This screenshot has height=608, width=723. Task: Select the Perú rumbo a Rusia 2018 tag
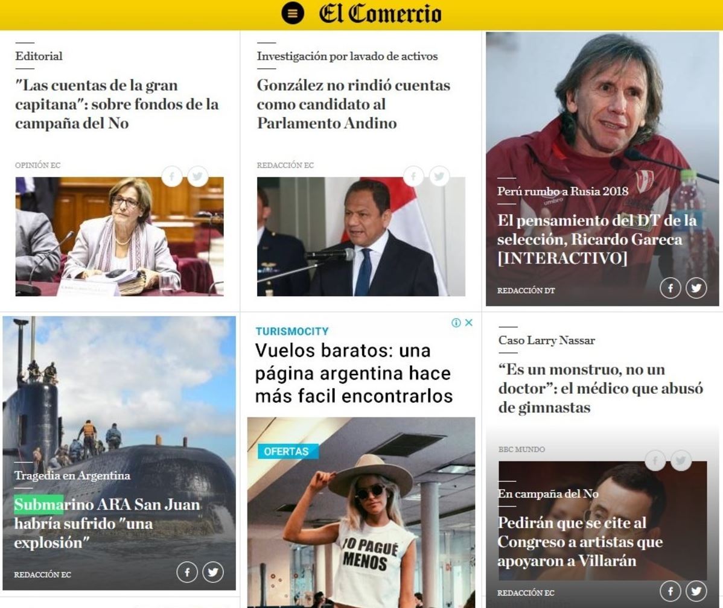pos(562,191)
